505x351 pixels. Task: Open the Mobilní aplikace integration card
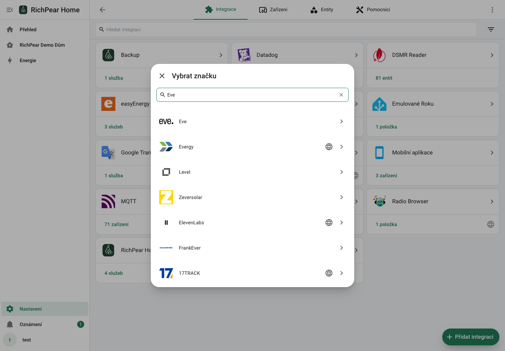[x=433, y=153]
